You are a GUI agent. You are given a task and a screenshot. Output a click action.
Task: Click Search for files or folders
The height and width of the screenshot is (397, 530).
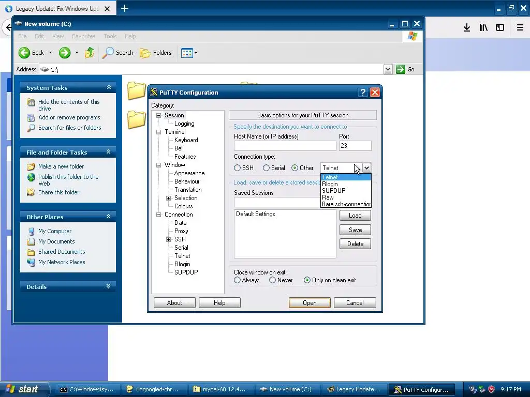(70, 128)
